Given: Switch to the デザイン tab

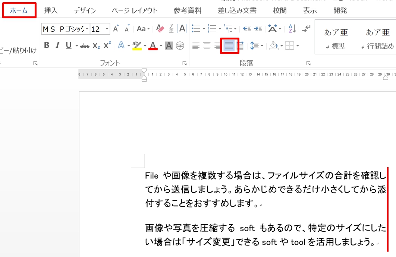Looking at the screenshot, I should coord(85,10).
